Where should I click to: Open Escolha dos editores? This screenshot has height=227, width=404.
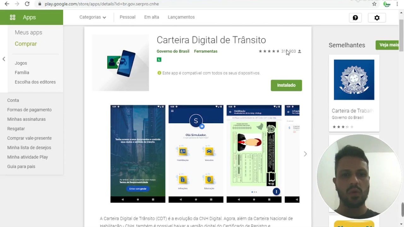click(x=35, y=82)
